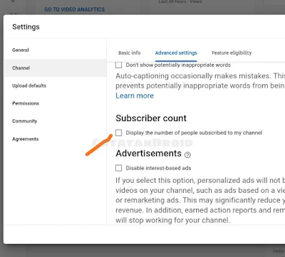
Task: Click the Disable interest-based ads label text
Action: pyautogui.click(x=158, y=168)
